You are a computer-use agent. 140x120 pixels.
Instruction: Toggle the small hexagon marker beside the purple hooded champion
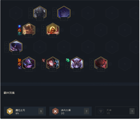(25, 47)
